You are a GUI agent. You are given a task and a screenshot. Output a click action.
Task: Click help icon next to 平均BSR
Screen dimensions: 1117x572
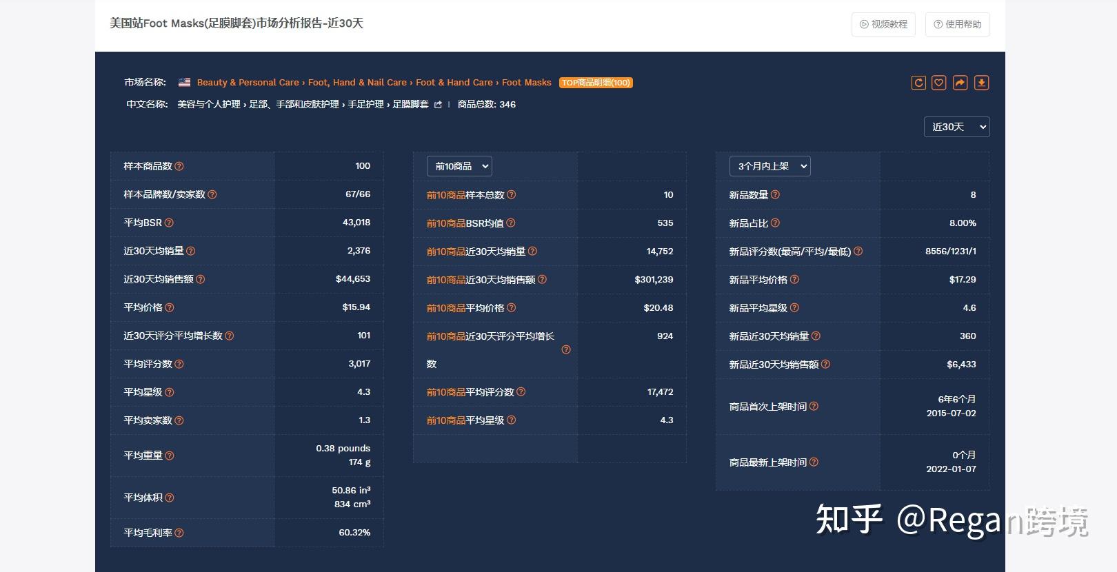click(169, 223)
